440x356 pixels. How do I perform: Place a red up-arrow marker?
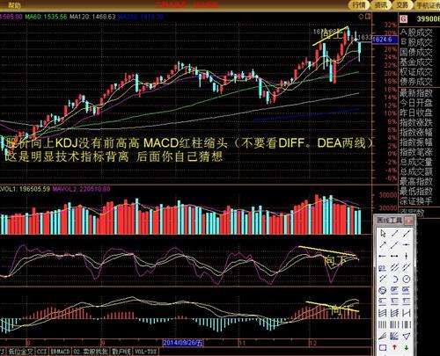[x=395, y=347]
